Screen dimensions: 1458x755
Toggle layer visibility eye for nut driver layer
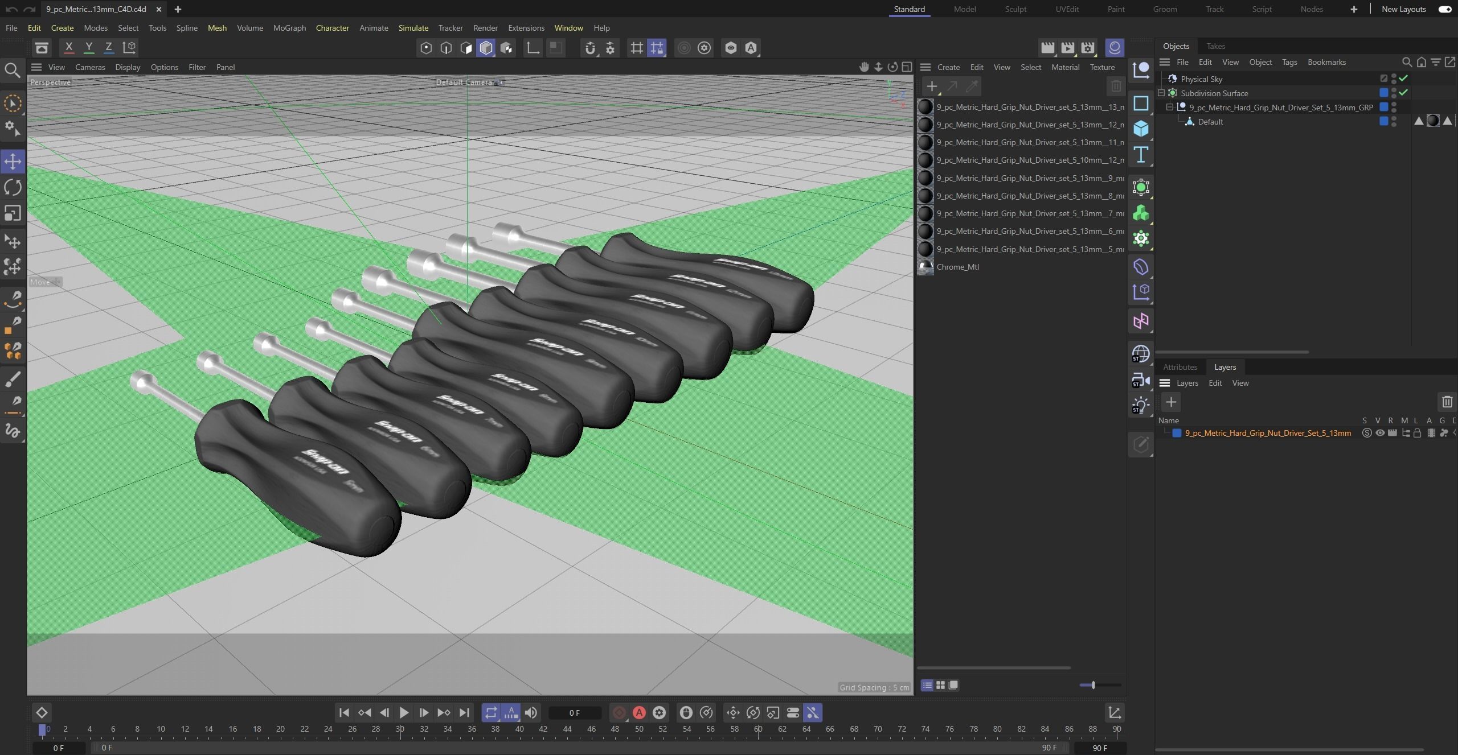pos(1380,433)
